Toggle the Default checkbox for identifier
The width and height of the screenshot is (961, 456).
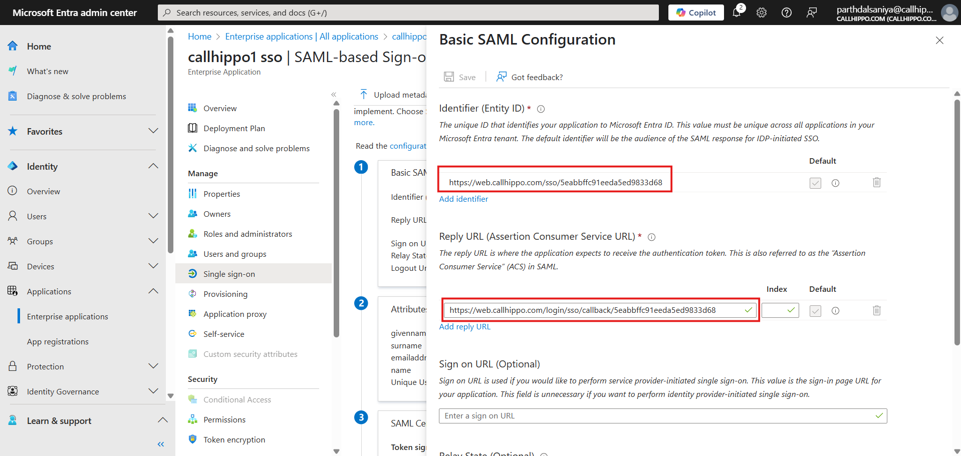point(815,183)
